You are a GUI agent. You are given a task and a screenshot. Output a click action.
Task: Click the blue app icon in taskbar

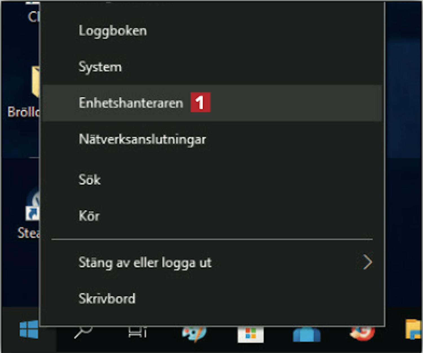tap(307, 334)
